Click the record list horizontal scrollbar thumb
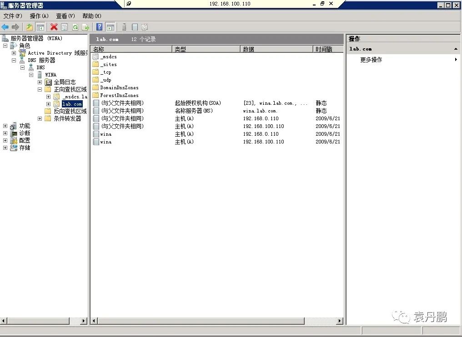The height and width of the screenshot is (337, 462). tap(201, 321)
